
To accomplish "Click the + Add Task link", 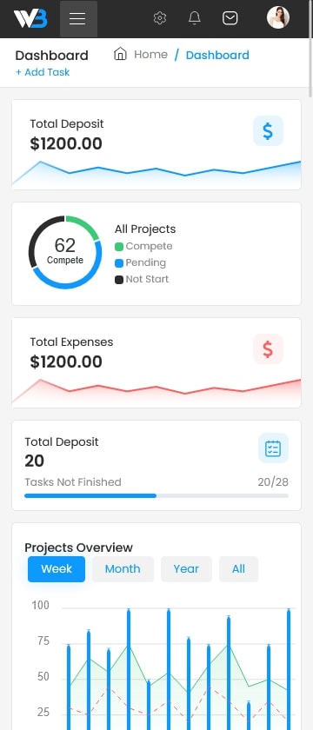I will [43, 72].
